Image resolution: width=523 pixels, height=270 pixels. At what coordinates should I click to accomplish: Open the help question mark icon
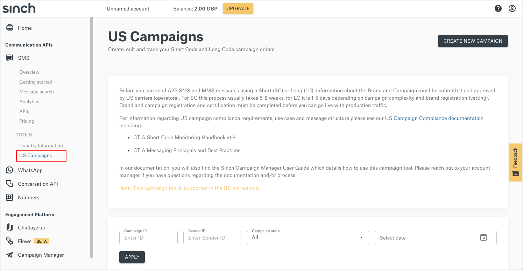[498, 9]
